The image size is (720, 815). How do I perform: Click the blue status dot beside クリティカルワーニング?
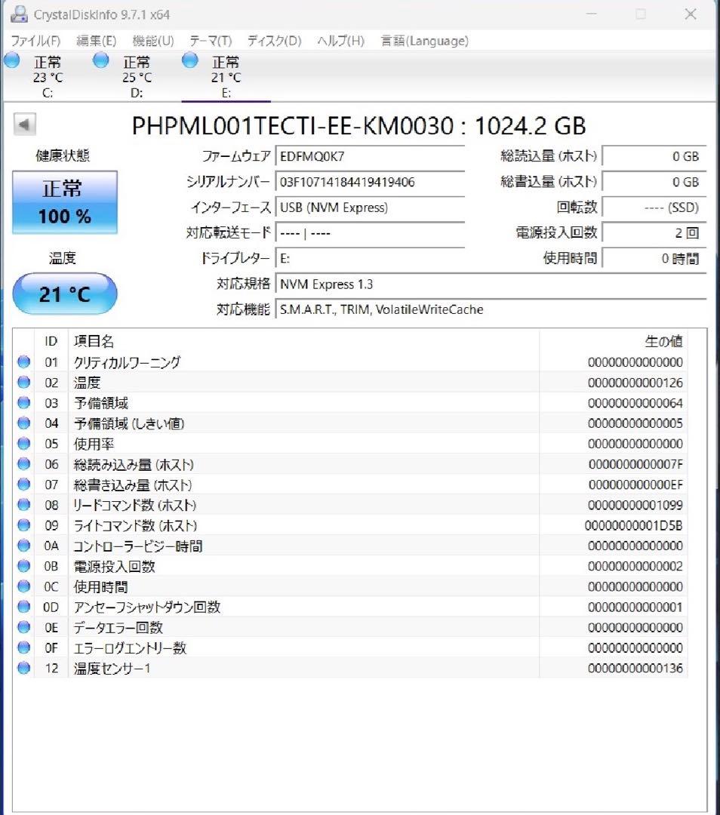(x=23, y=362)
